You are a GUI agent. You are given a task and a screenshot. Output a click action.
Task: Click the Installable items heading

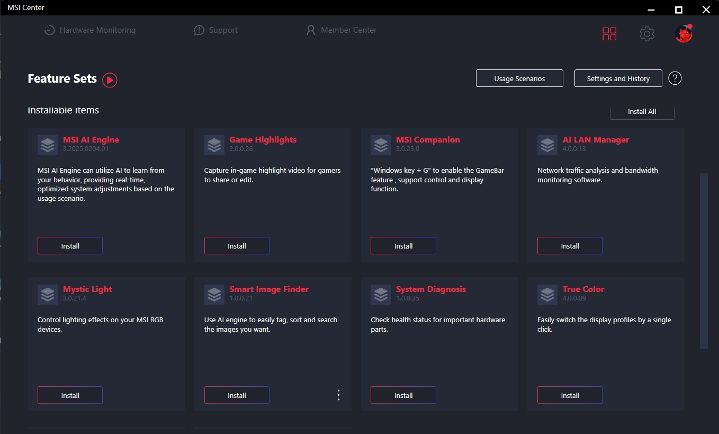click(x=64, y=110)
